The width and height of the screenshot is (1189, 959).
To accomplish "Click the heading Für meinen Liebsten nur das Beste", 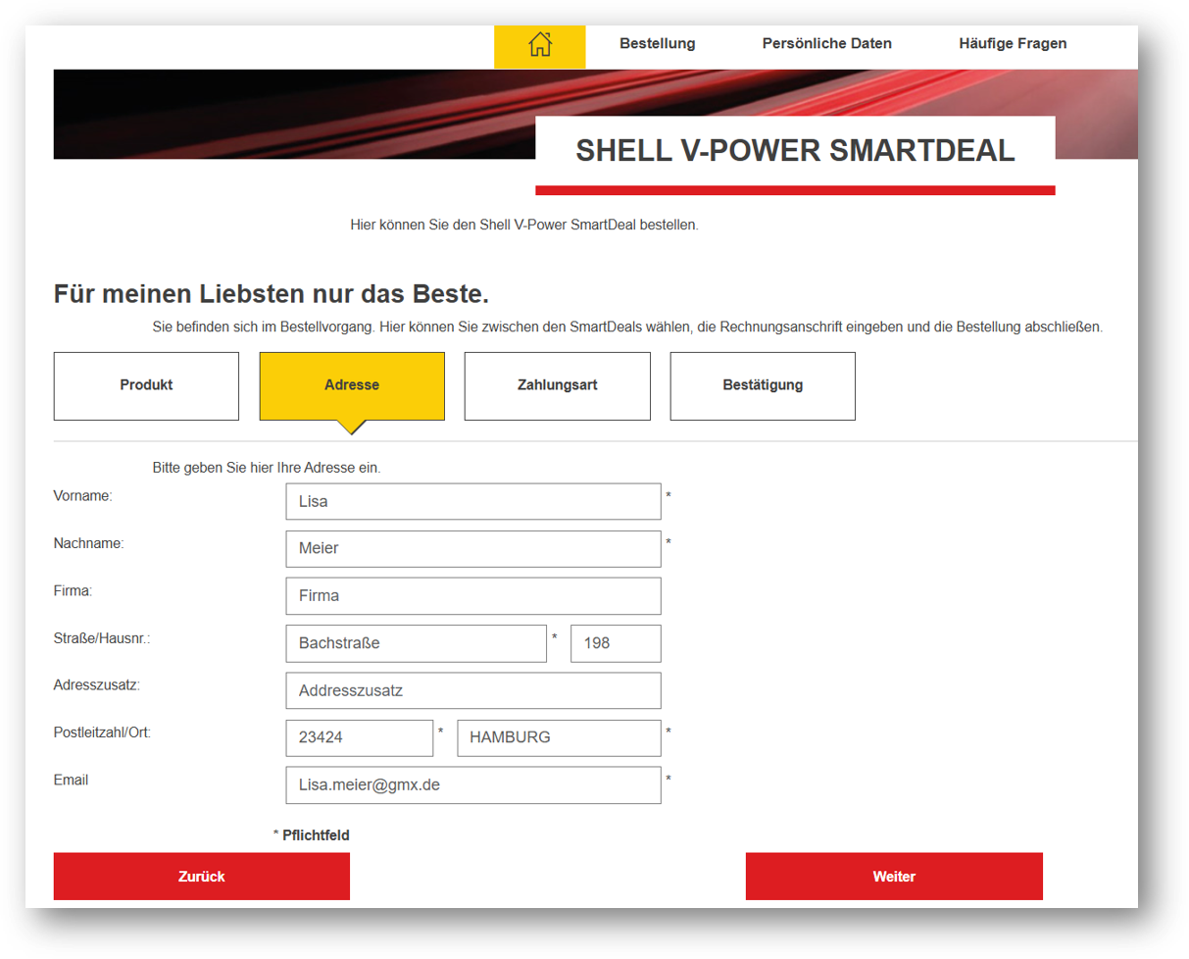I will click(x=271, y=294).
